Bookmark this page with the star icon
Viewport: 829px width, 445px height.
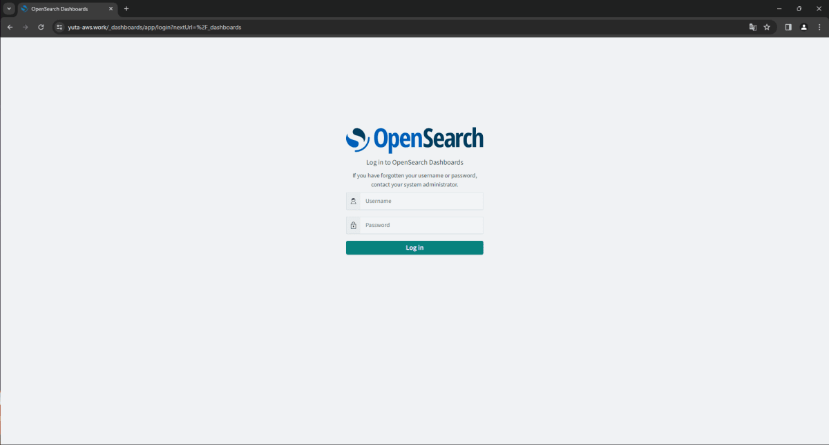(x=767, y=27)
